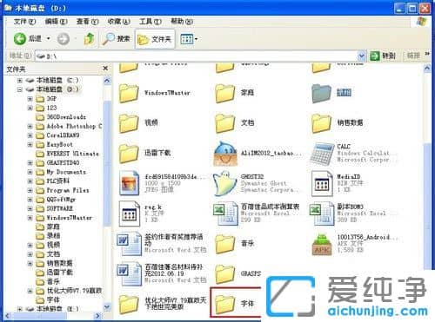This screenshot has width=435, height=322.
Task: Select the GHOST32 Symantec Ghost icon
Action: tap(224, 183)
